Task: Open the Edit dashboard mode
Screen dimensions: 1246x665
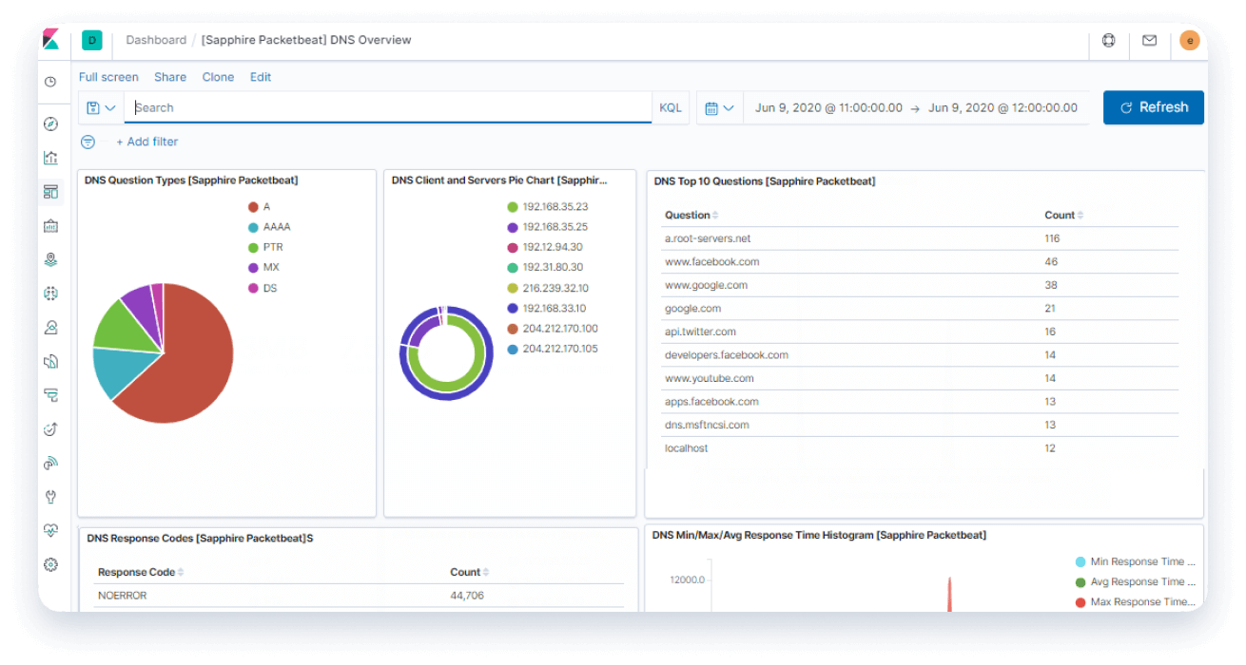Action: click(260, 77)
